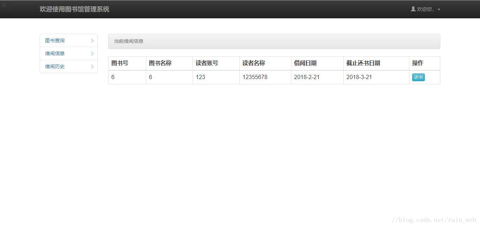Click the 当前借阅信息 panel heading

274,41
